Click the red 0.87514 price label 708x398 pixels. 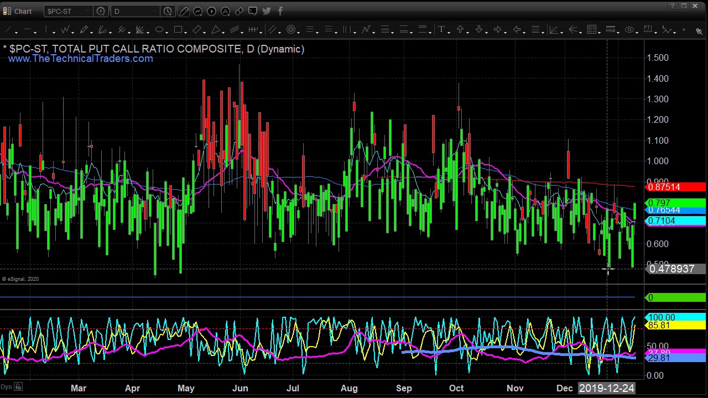(675, 187)
